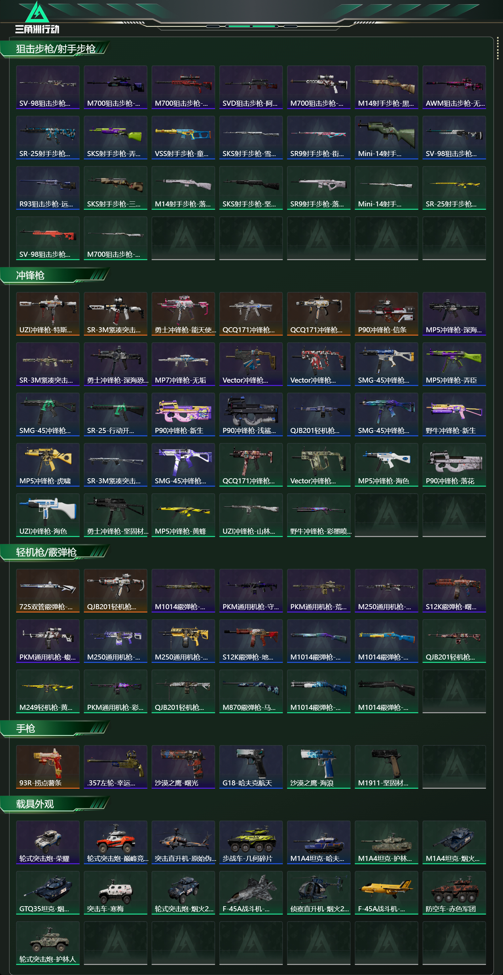Open the 沙漠之鹰-海浪 pistol skin

click(x=319, y=767)
